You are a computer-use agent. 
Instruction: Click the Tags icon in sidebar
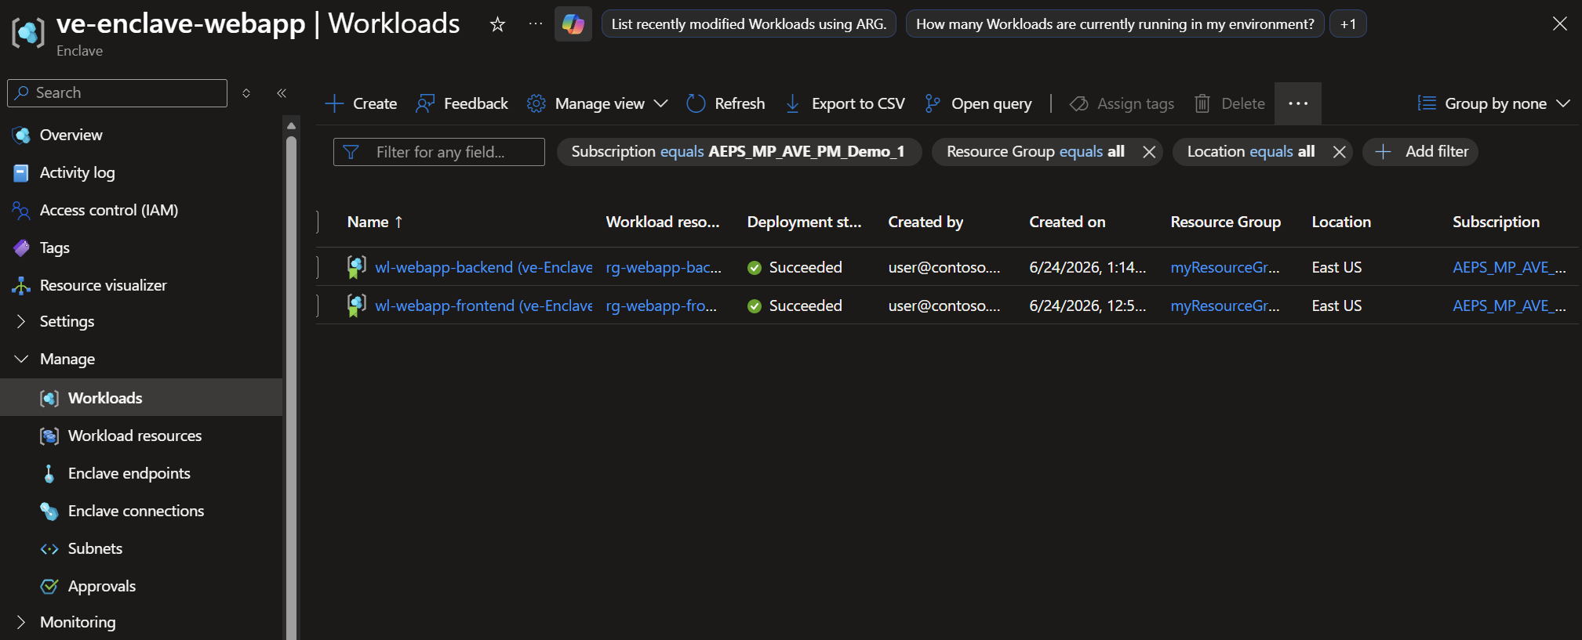(21, 248)
